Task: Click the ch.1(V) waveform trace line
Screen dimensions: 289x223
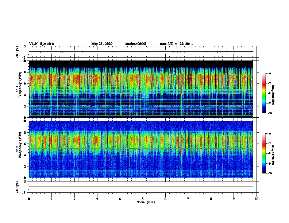Action: point(141,52)
